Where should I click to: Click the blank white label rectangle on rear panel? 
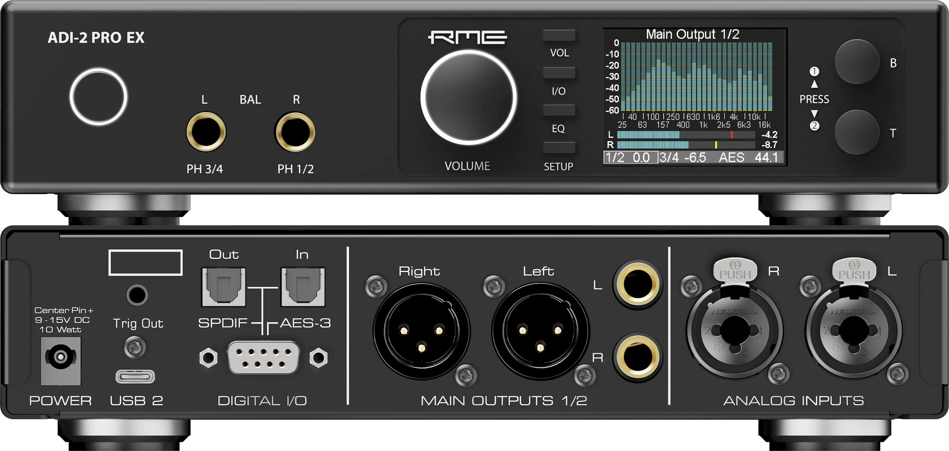[x=146, y=263]
